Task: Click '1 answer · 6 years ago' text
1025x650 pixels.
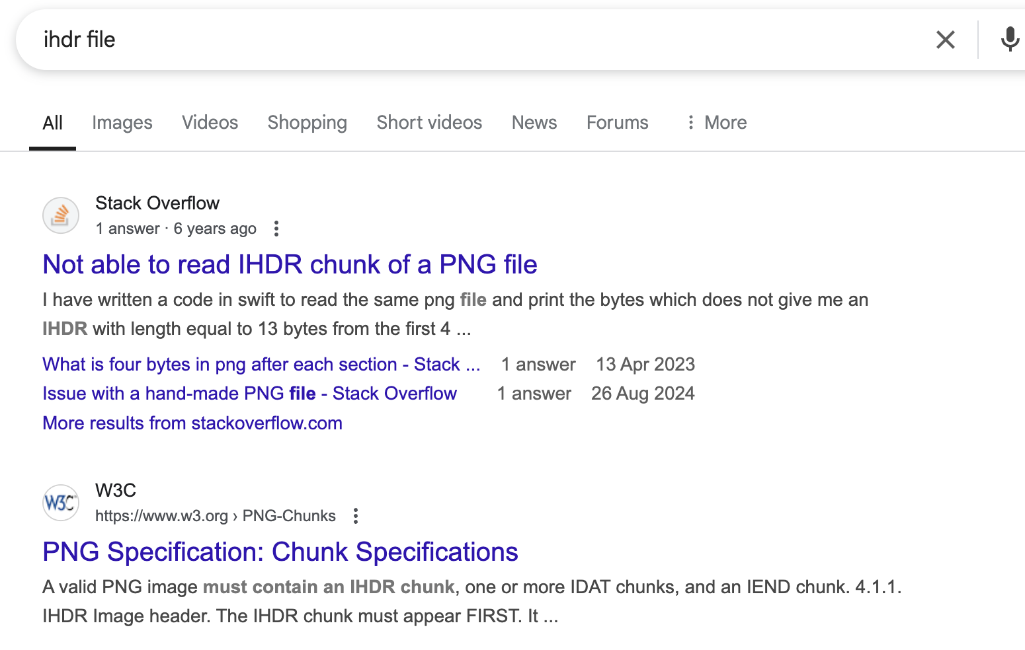Action: tap(176, 229)
